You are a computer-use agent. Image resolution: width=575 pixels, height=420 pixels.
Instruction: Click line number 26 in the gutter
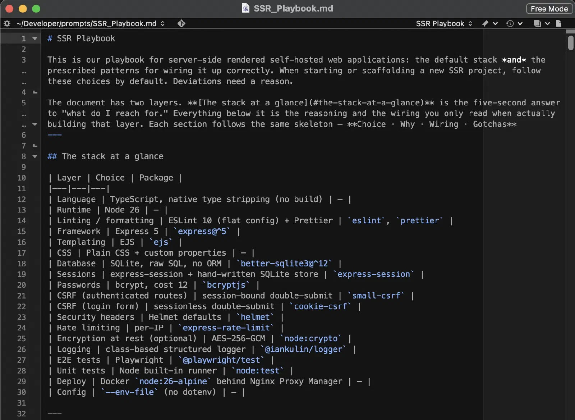coord(22,350)
